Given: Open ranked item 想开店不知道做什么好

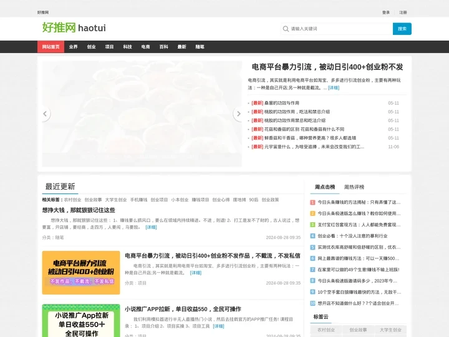Looking at the screenshot, I should coord(358,303).
